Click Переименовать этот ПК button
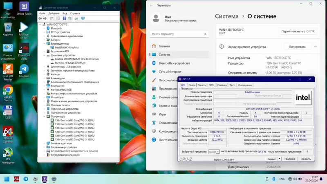The image size is (327, 184). pos(298,31)
